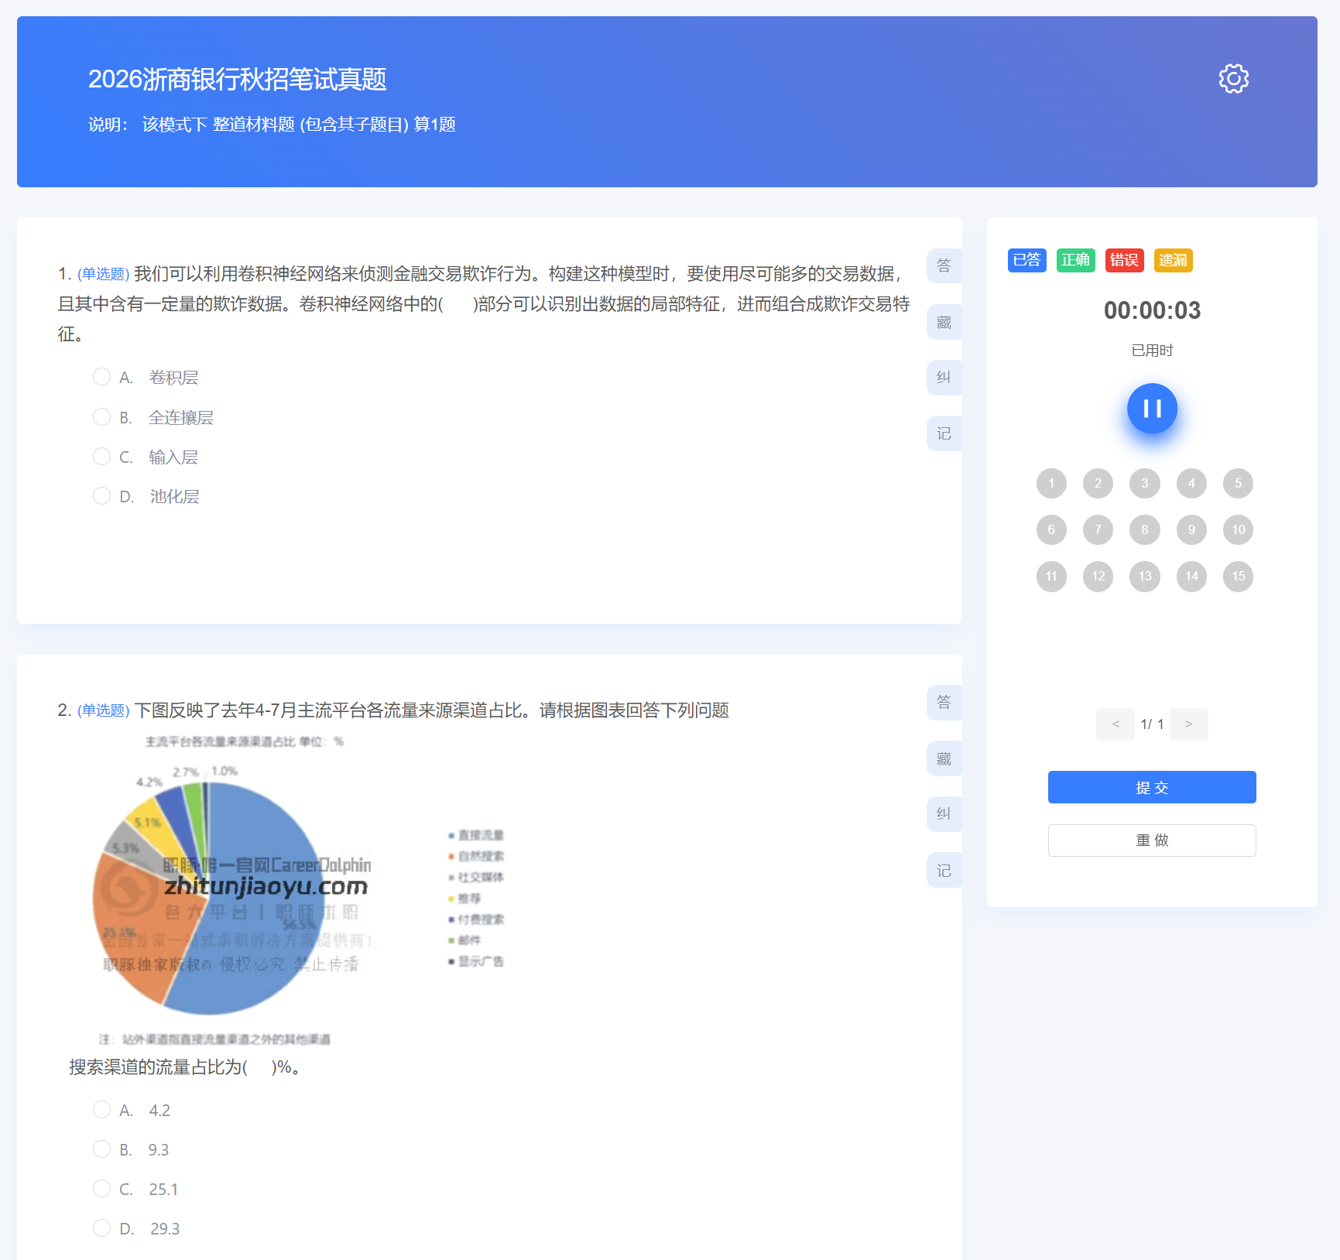This screenshot has width=1340, height=1260.
Task: Click the (单选题) label of question 2
Action: (103, 710)
